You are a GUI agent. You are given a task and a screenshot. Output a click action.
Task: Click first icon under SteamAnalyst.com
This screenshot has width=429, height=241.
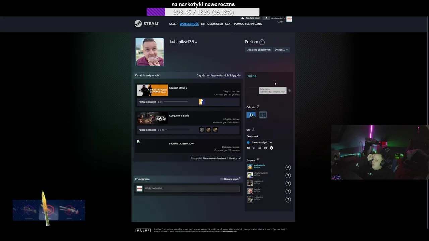248,148
